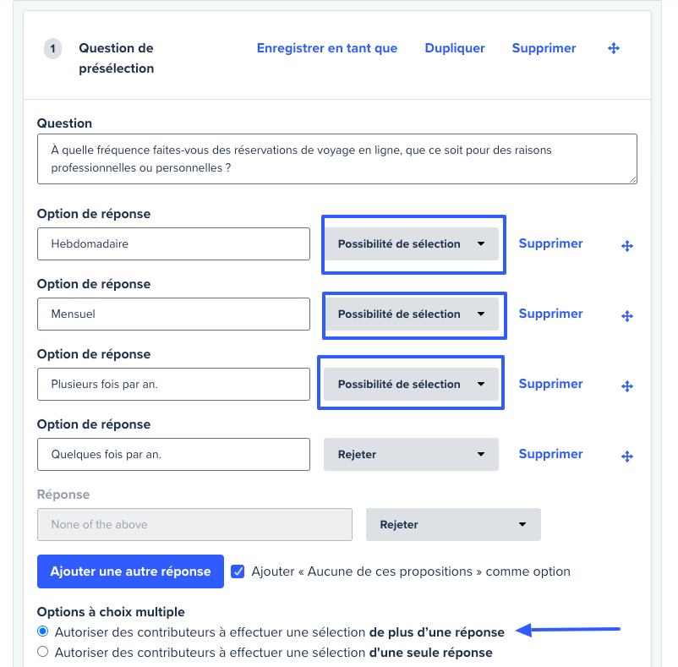Expand the selection dropdown beside 'Plusieurs fois par an'
Image resolution: width=678 pixels, height=667 pixels.
(411, 383)
